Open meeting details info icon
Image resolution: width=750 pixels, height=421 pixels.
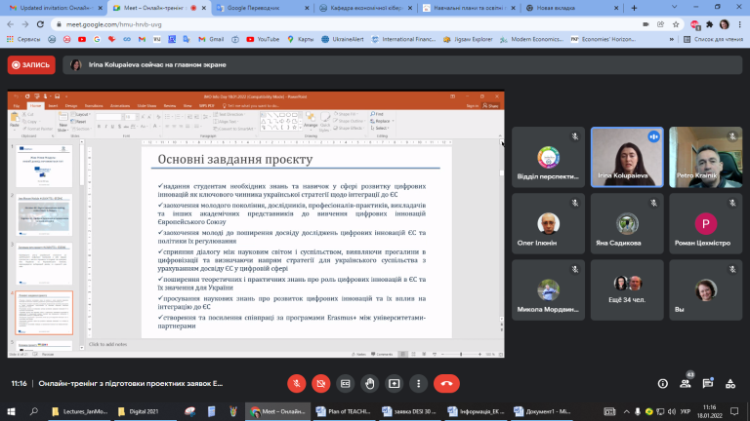(x=662, y=383)
